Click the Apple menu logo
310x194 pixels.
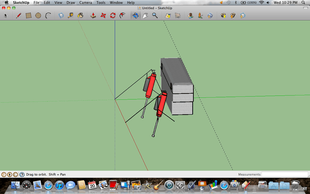click(7, 3)
